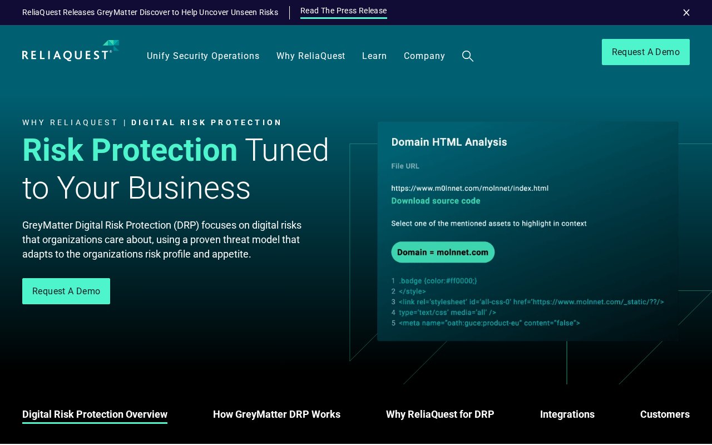The height and width of the screenshot is (445, 712).
Task: Click DIGITAL RISK PROTECTION breadcrumb label
Action: tap(206, 122)
